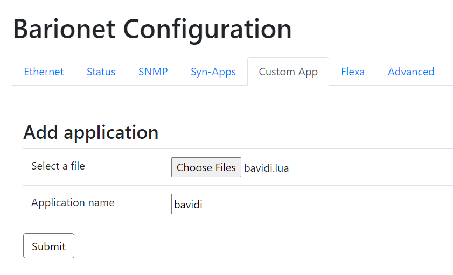Switch to the Flexa tab
This screenshot has width=453, height=275.
coord(352,72)
